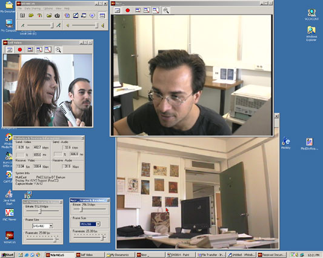The image size is (323, 258).
Task: Click the magnifier icon in remote video toolbar
Action: click(x=166, y=10)
